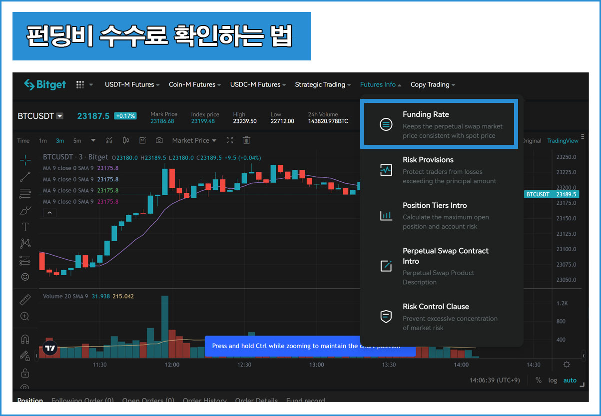601x416 pixels.
Task: Open the emoji icons tool
Action: 25,277
